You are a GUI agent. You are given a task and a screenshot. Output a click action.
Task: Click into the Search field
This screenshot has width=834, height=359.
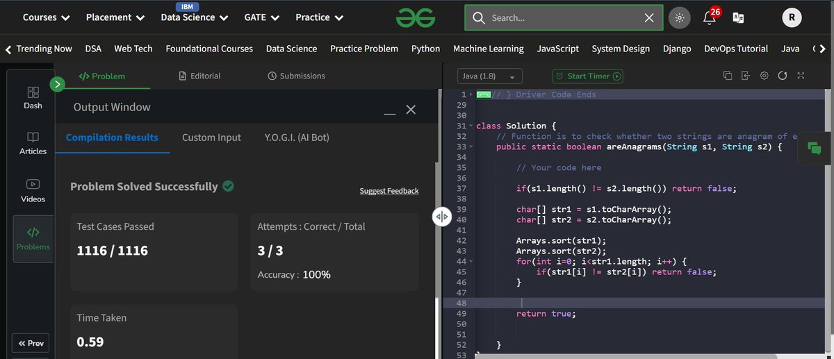563,18
